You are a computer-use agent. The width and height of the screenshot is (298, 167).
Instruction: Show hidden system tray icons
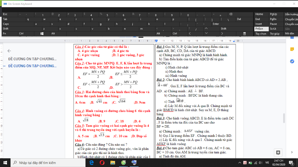pos(240,163)
